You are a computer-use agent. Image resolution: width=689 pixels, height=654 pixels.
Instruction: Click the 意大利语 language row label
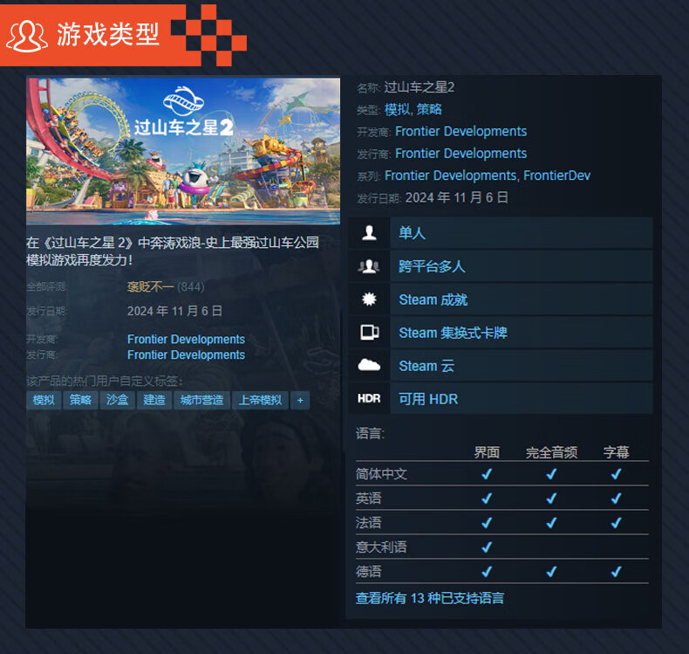click(x=381, y=547)
